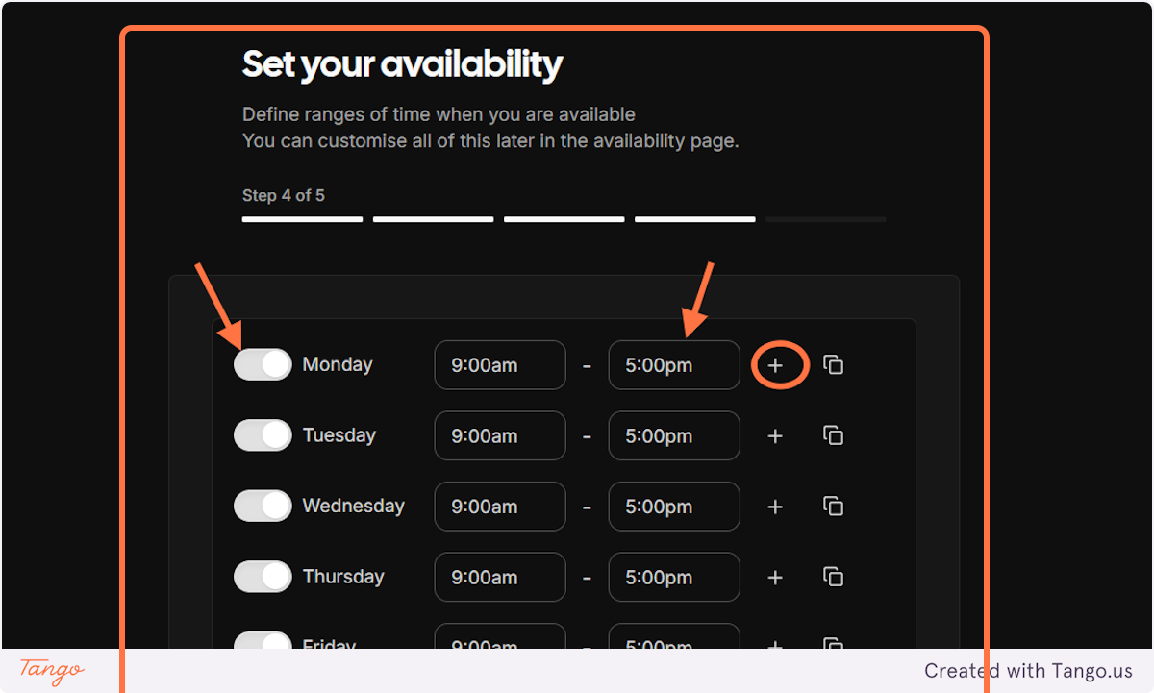Open Monday's start time picker
The height and width of the screenshot is (693, 1154).
[500, 364]
